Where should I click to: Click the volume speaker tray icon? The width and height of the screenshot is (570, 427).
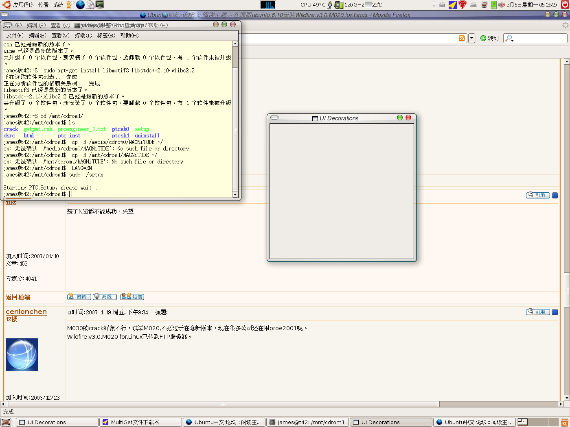pyautogui.click(x=502, y=5)
